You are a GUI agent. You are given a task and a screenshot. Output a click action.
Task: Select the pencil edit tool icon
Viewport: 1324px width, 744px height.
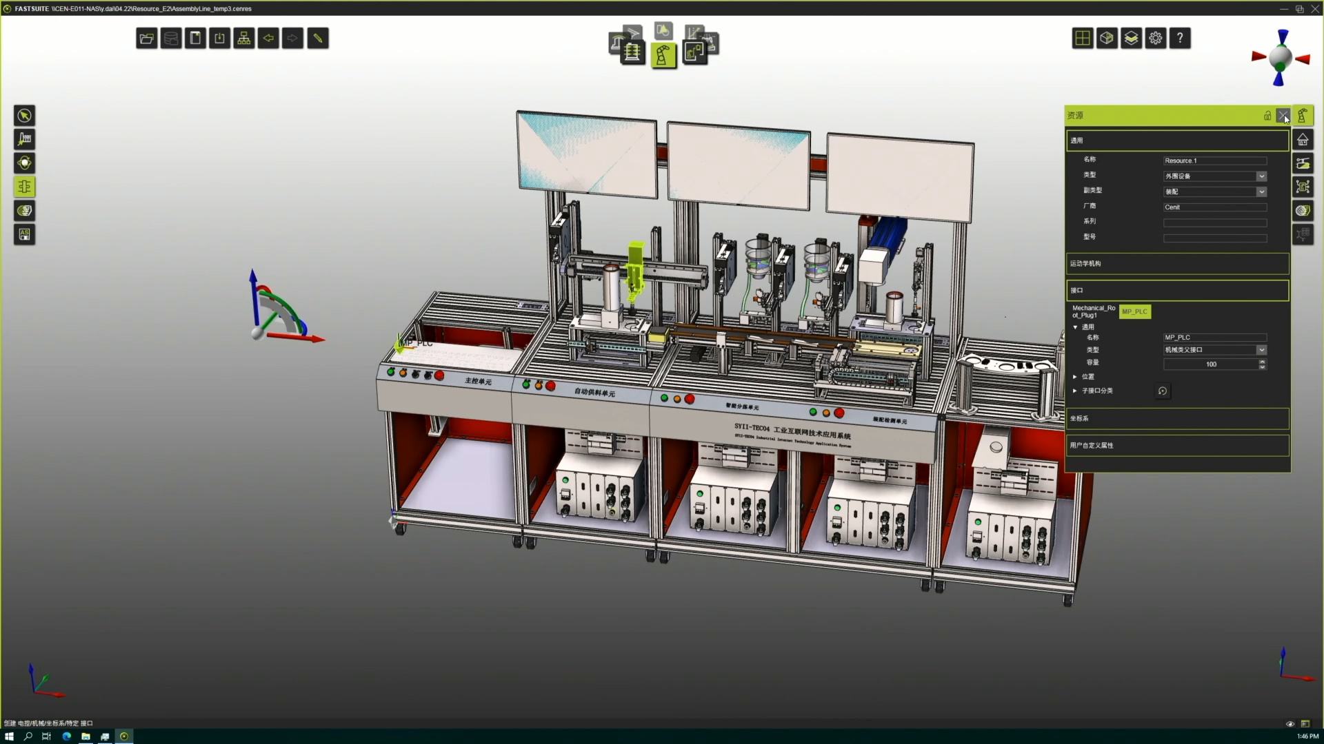click(x=318, y=39)
